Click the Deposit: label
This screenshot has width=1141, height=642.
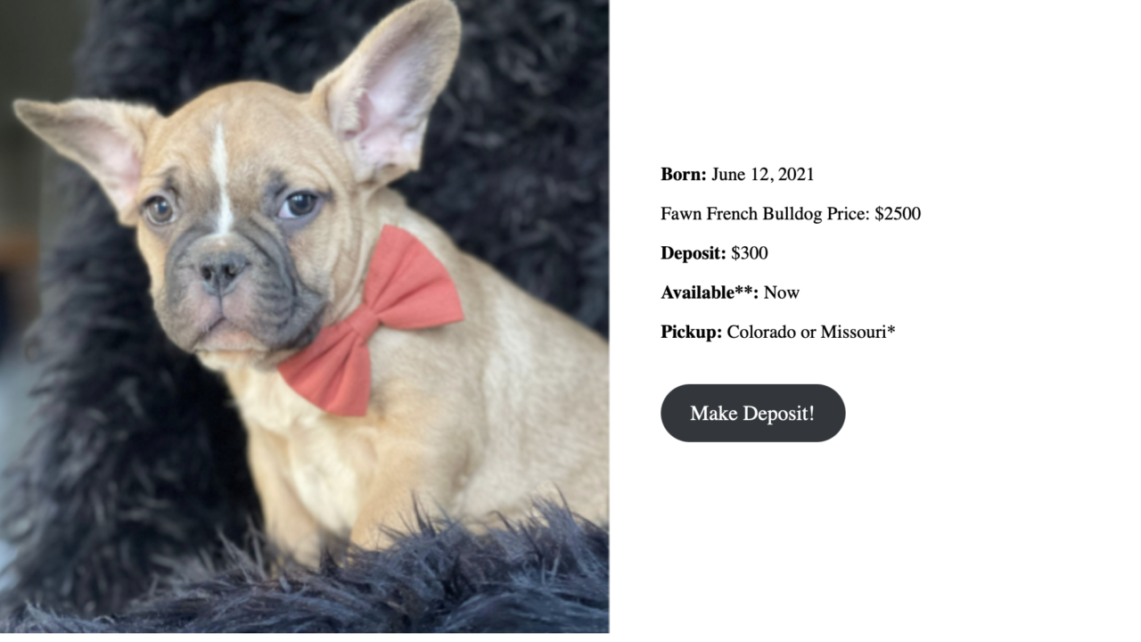[693, 253]
